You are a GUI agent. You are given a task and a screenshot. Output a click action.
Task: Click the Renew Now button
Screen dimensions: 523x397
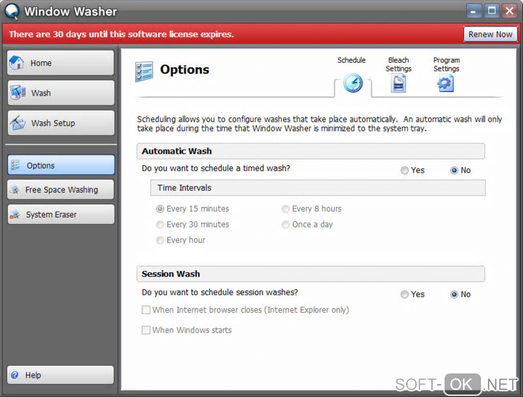[490, 34]
